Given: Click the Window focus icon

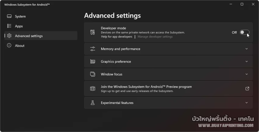Looking at the screenshot, I should [93, 74].
